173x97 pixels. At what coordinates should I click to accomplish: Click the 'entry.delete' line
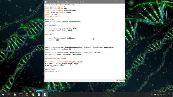[x=60, y=31]
